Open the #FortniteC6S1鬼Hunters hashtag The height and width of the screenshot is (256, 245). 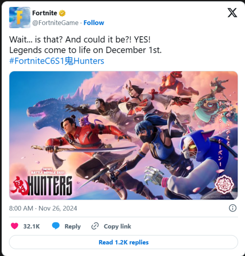point(57,61)
